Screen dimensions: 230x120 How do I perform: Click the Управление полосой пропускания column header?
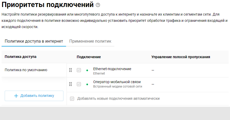tap(181, 57)
